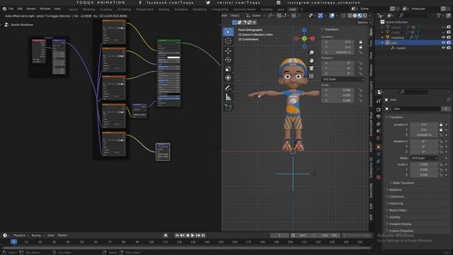Toggle visibility eye of armature child row
The width and height of the screenshot is (453, 255).
pos(443,47)
